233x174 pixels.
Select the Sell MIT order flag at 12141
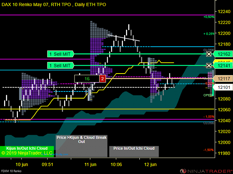tap(61, 65)
